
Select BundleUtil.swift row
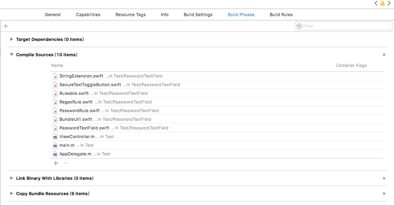coord(217,119)
